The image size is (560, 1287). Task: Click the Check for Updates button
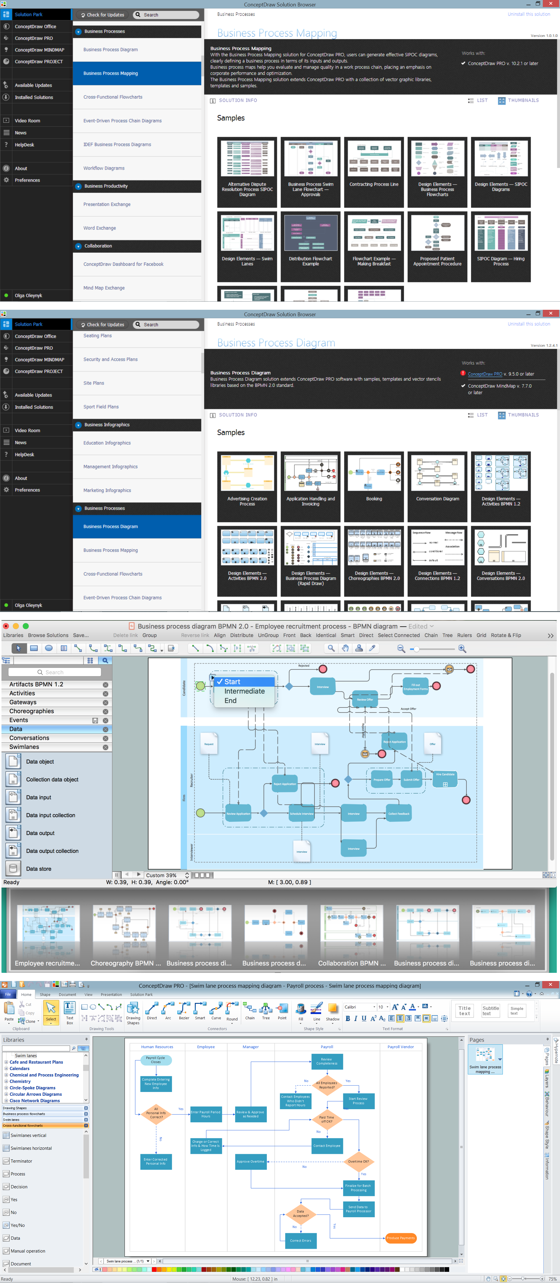(x=102, y=15)
